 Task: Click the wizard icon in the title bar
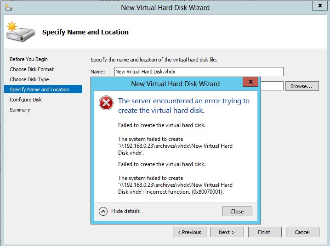[9, 8]
